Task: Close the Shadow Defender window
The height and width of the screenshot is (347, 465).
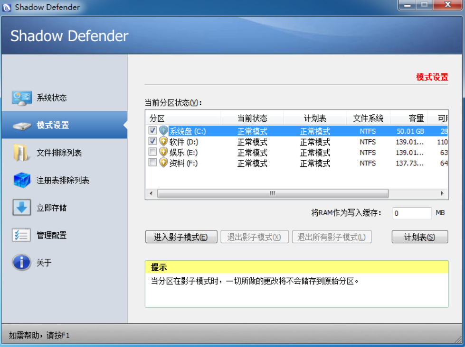Action: pyautogui.click(x=448, y=5)
